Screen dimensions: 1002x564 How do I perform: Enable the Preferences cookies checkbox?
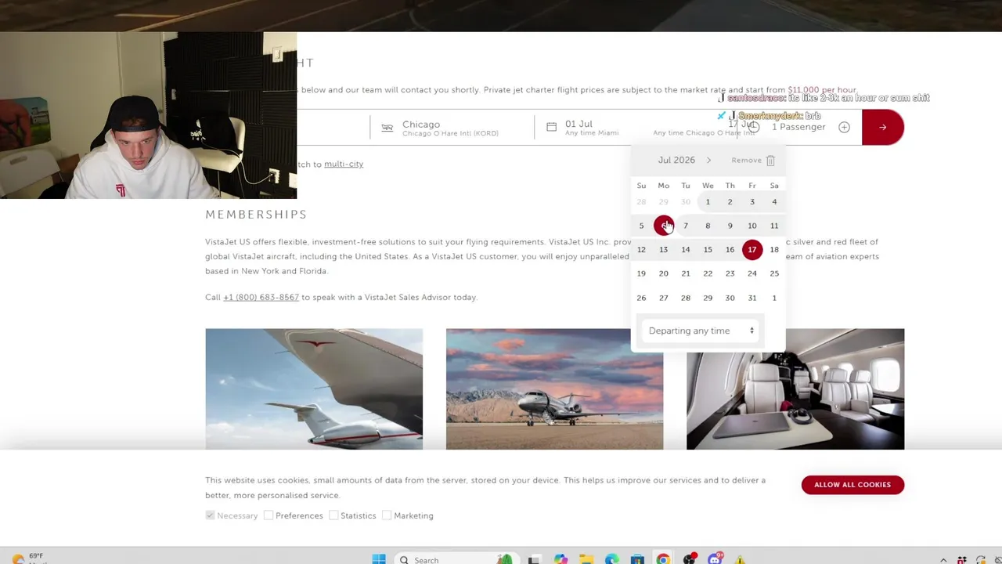pos(269,515)
